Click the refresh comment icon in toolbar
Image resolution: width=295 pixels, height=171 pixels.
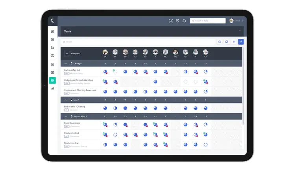pos(227,42)
